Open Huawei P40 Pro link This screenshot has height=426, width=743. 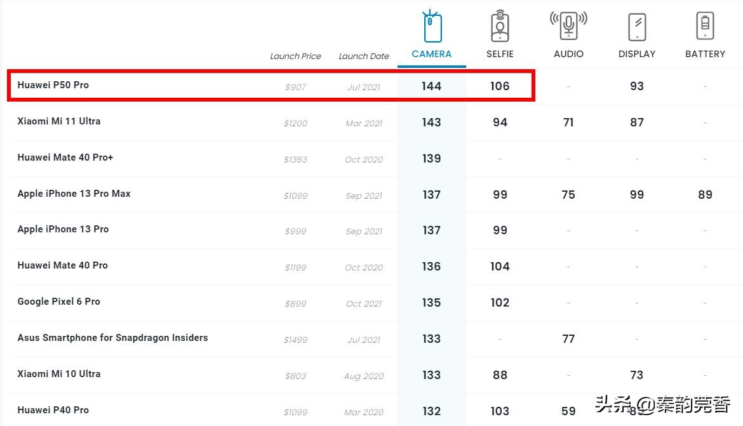53,410
